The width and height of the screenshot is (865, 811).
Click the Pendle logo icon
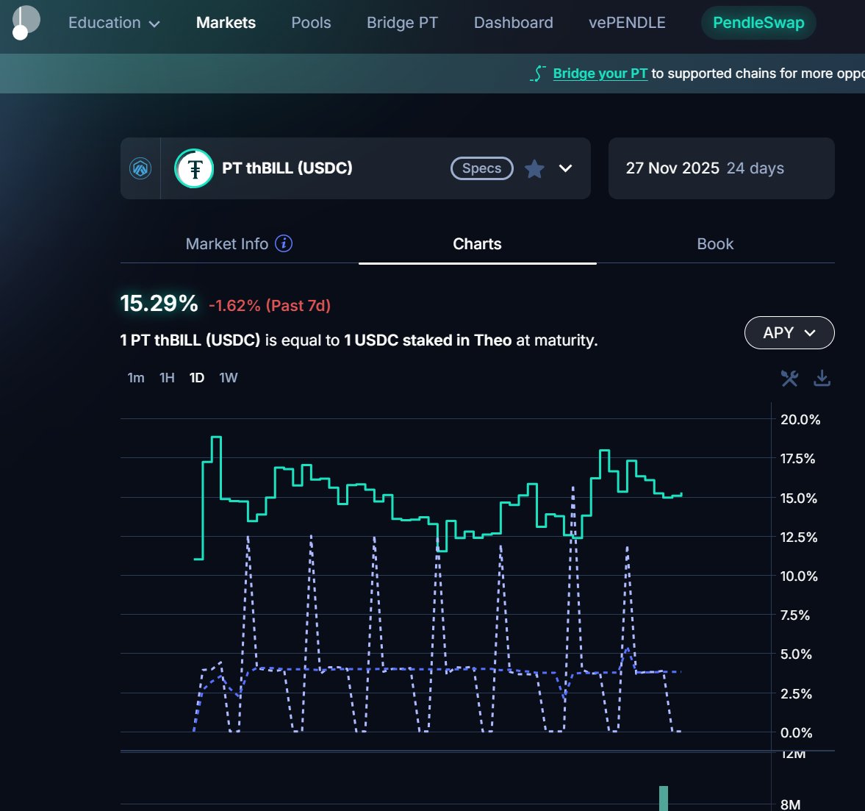(26, 22)
